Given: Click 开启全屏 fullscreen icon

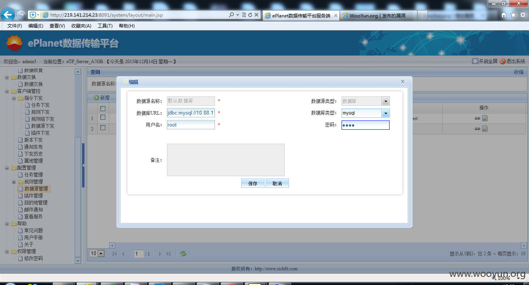Looking at the screenshot, I should tap(475, 61).
